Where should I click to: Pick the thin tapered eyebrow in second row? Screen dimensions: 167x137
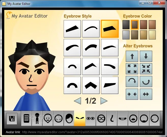pyautogui.click(x=110, y=48)
